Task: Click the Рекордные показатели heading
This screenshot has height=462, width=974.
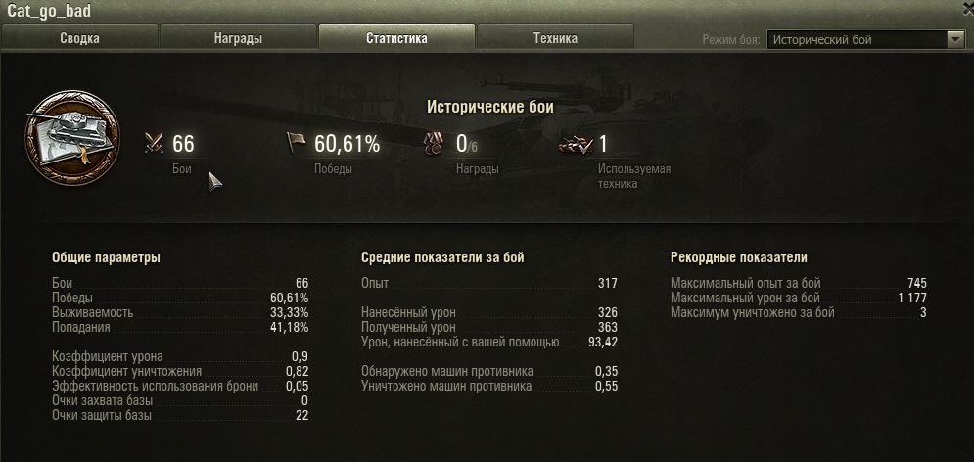Action: click(738, 257)
